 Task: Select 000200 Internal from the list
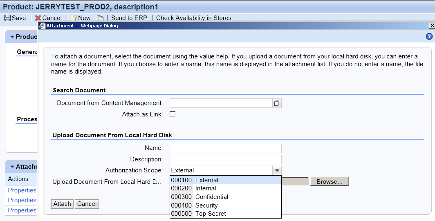[226, 188]
